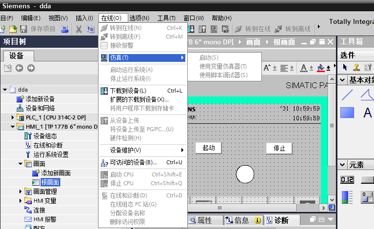Collapse the dda project node

(x=5, y=90)
